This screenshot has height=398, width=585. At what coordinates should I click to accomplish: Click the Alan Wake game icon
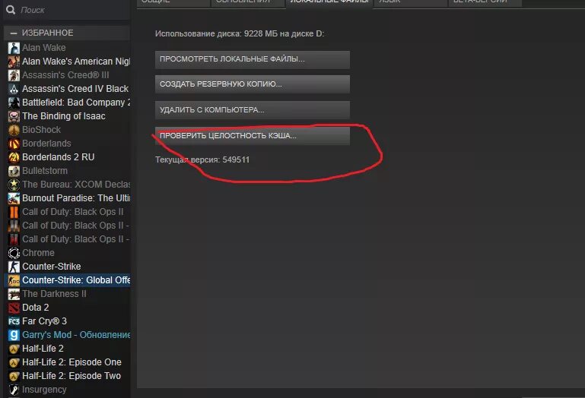14,48
